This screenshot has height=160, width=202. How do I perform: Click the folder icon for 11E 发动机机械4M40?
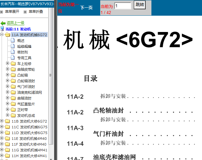pyautogui.click(x=7, y=139)
